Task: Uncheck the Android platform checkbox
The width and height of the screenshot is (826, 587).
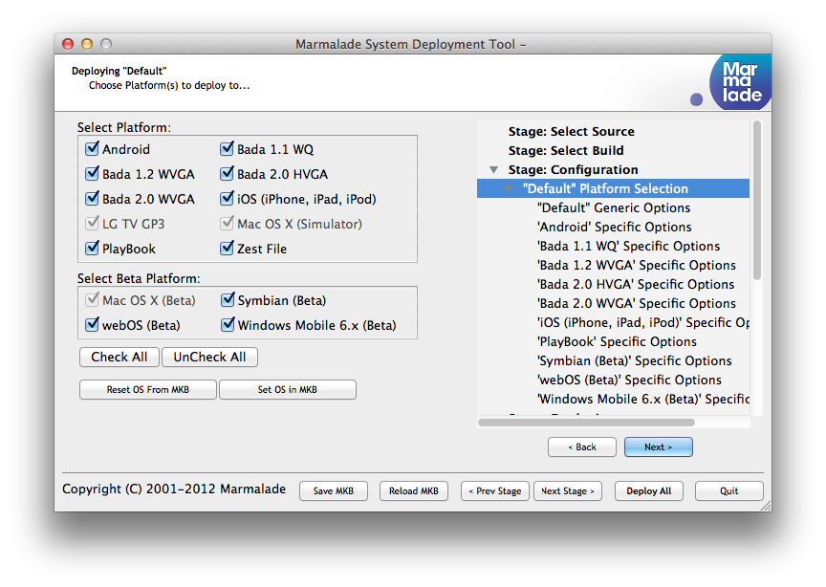Action: (93, 149)
